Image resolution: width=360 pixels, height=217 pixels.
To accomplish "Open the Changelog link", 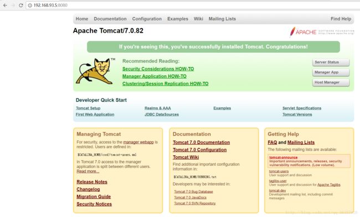I will pos(89,189).
